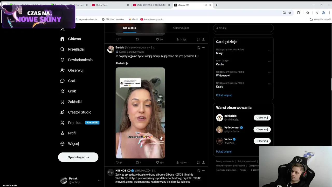The width and height of the screenshot is (332, 187).
Task: Click the Szukaj search field
Action: [243, 28]
